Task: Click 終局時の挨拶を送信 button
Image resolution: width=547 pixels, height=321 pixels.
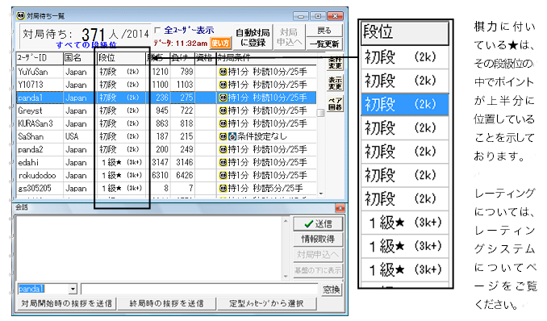Action: click(166, 303)
